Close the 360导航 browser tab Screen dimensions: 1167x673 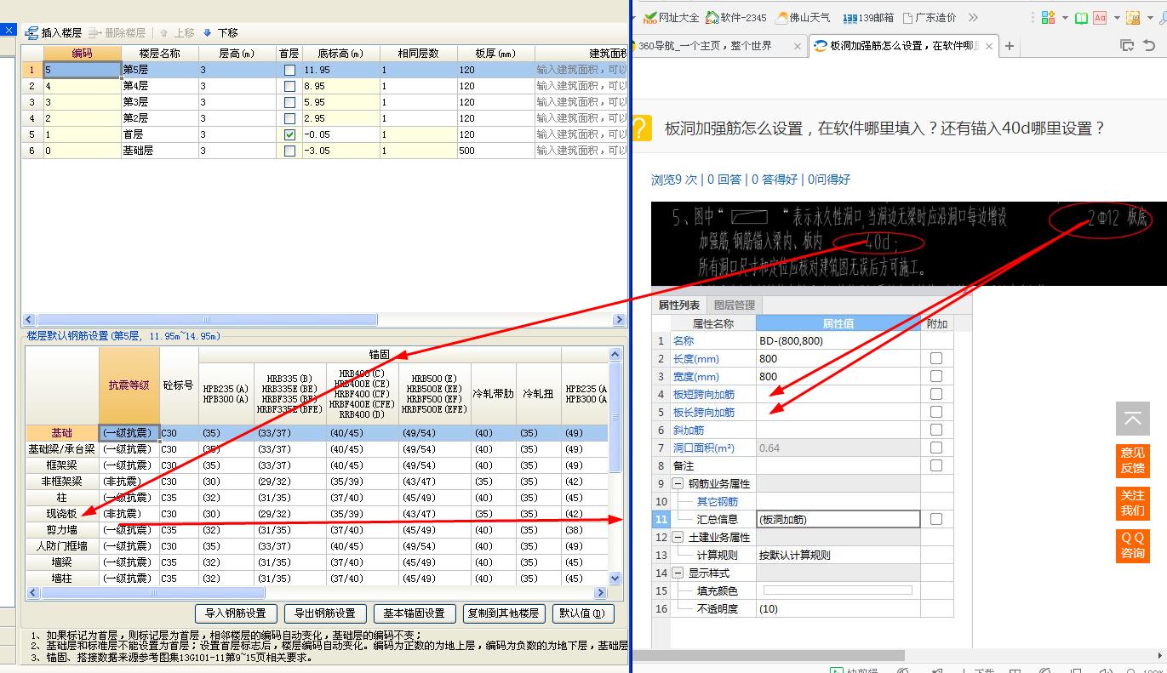[798, 47]
